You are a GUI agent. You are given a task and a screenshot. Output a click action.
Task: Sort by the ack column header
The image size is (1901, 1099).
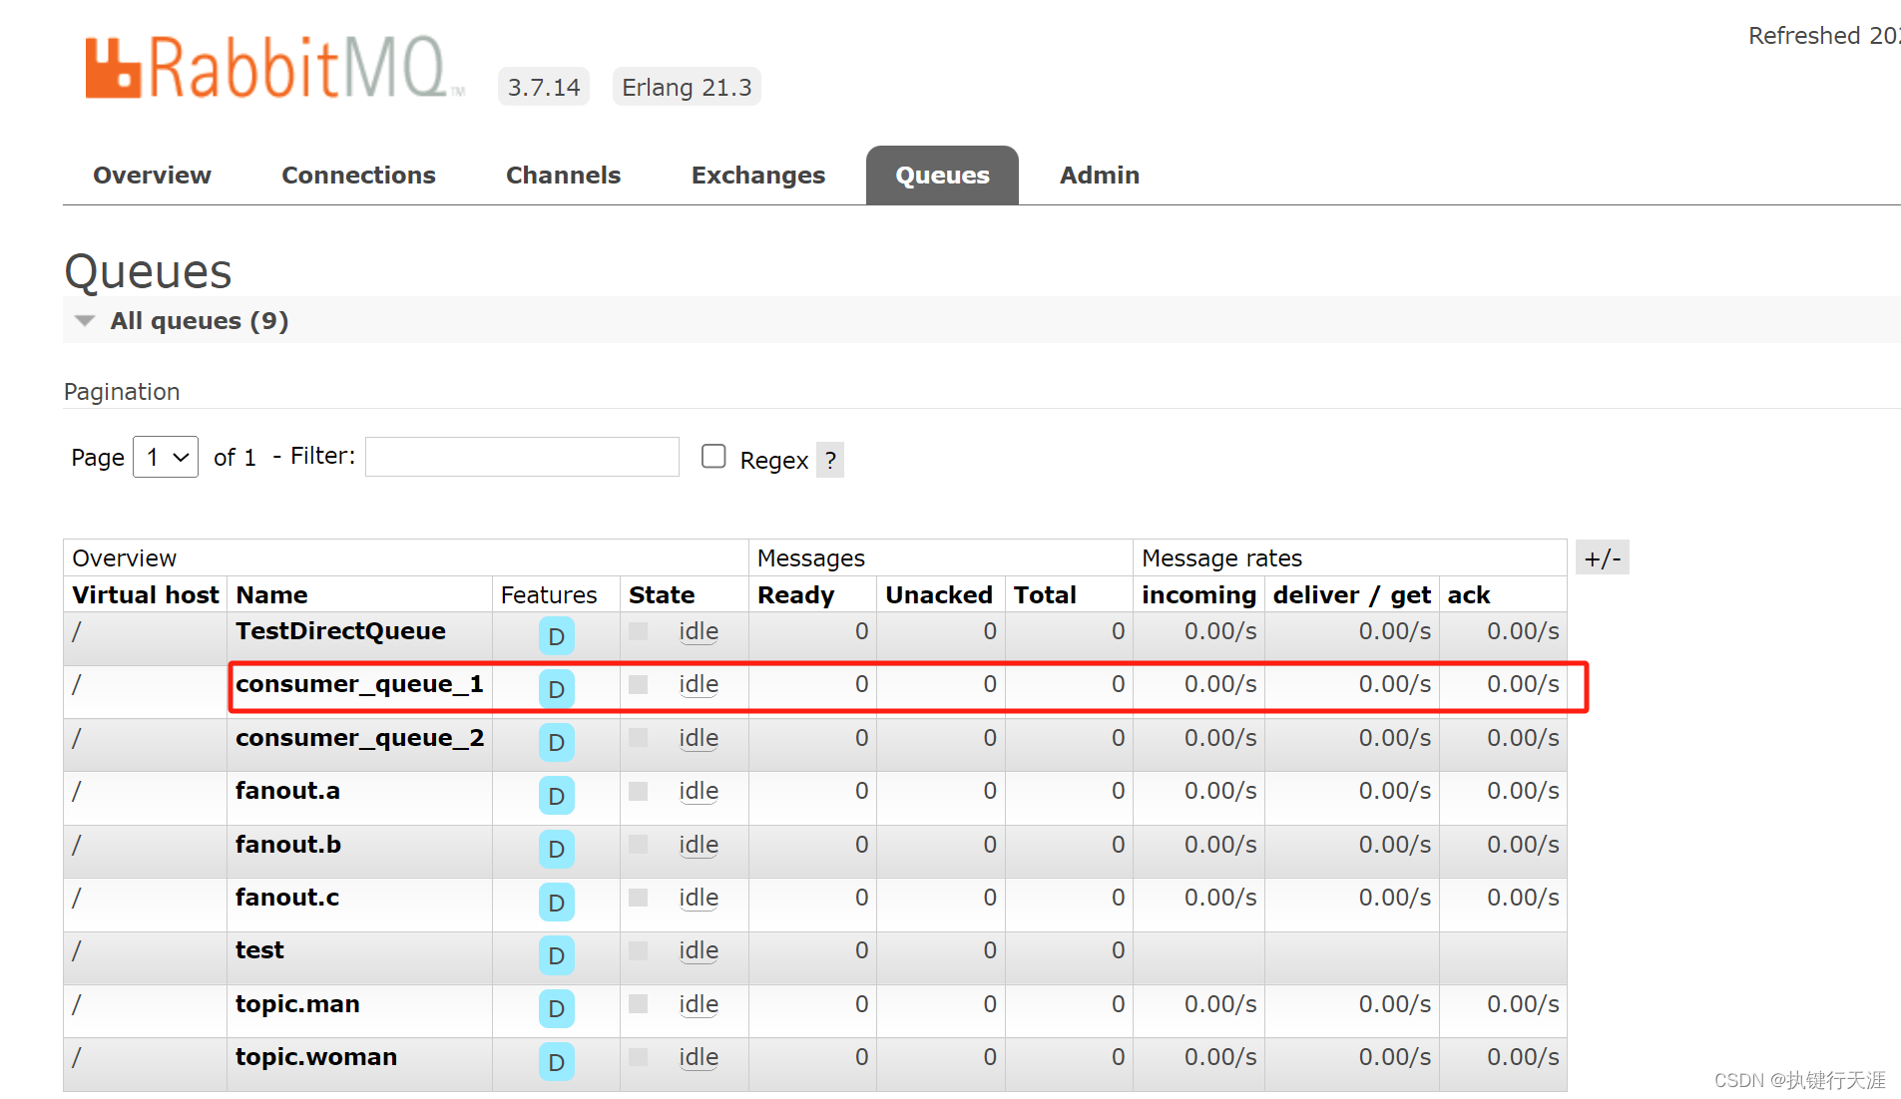(x=1469, y=595)
